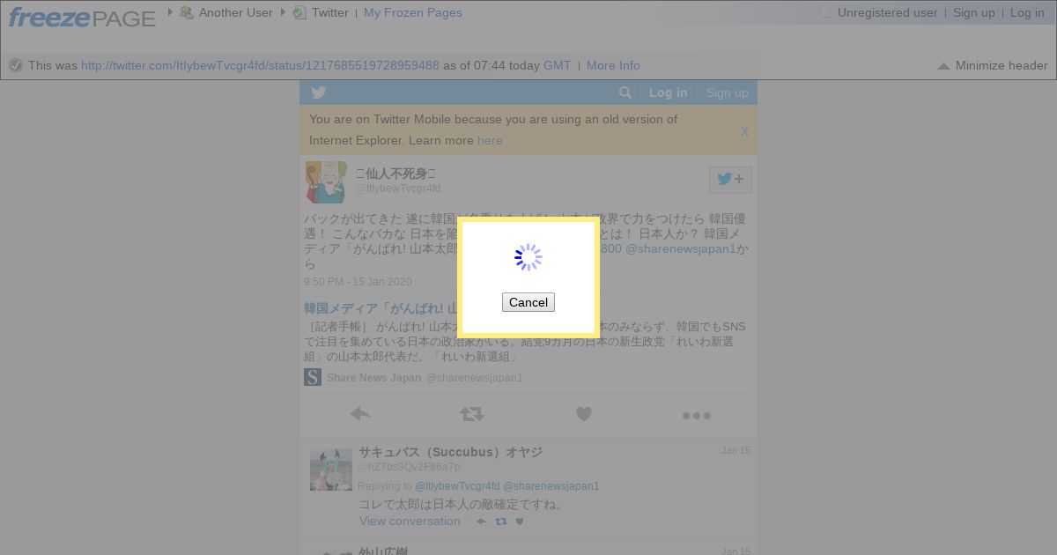Click the heart like icon under main tweet
The height and width of the screenshot is (555, 1057).
pyautogui.click(x=583, y=414)
